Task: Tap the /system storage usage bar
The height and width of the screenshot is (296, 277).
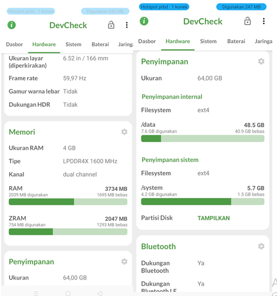Action: 202,201
